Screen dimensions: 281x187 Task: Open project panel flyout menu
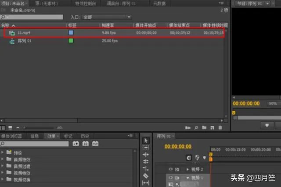pyautogui.click(x=221, y=3)
